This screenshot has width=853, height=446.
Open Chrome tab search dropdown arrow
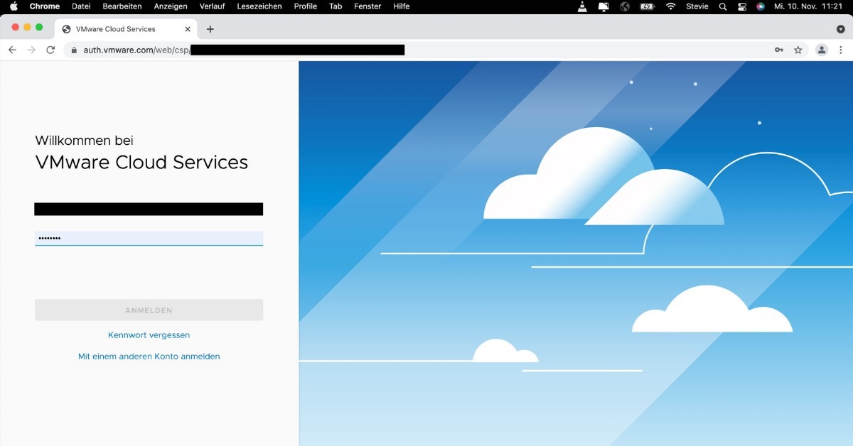point(840,29)
